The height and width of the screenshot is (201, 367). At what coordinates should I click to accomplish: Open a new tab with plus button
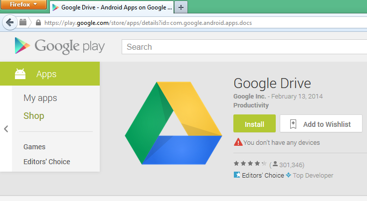click(x=181, y=7)
